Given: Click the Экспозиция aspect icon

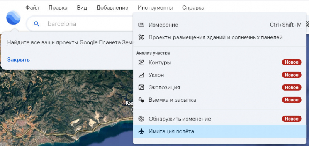Looking at the screenshot, I should 141,87.
